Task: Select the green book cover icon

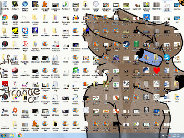Action: pyautogui.click(x=136, y=44)
